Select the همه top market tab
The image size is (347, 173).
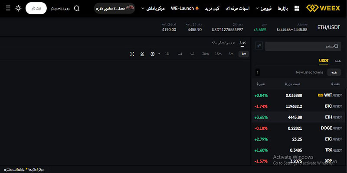[338, 61]
